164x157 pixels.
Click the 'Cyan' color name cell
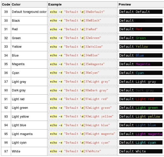pyautogui.click(x=29, y=73)
